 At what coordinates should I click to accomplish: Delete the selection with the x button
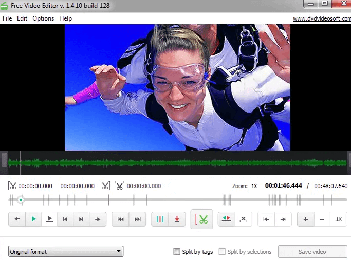pyautogui.click(x=243, y=219)
